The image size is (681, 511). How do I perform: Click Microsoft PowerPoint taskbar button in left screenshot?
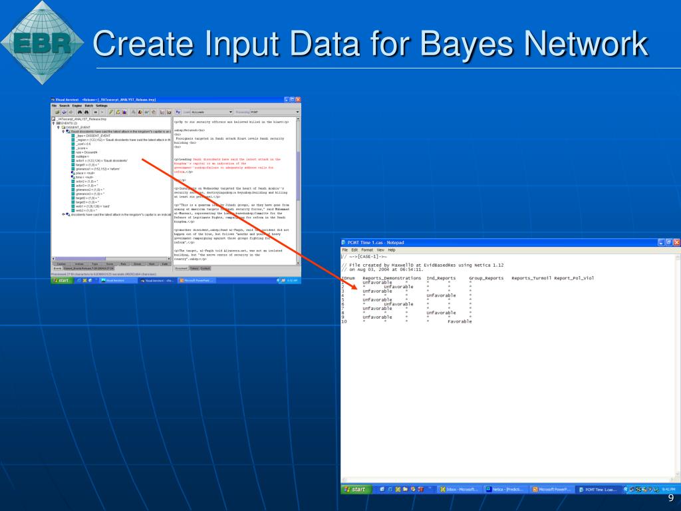[x=196, y=281]
